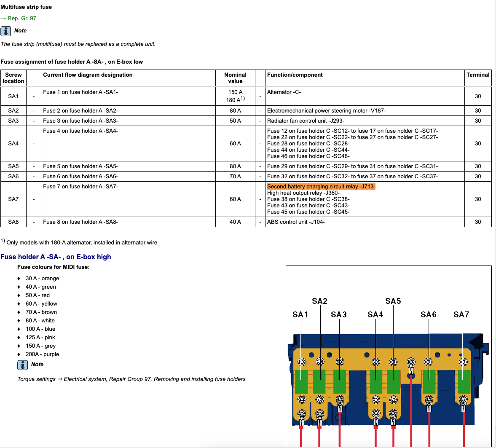
Task: Click the SA4 label in the fuse diagram
Action: [x=375, y=314]
